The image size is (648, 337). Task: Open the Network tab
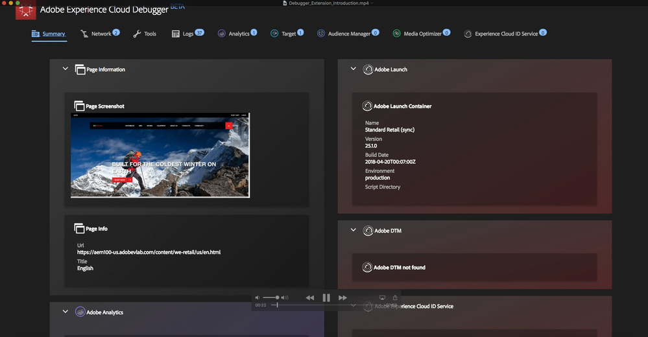(101, 34)
